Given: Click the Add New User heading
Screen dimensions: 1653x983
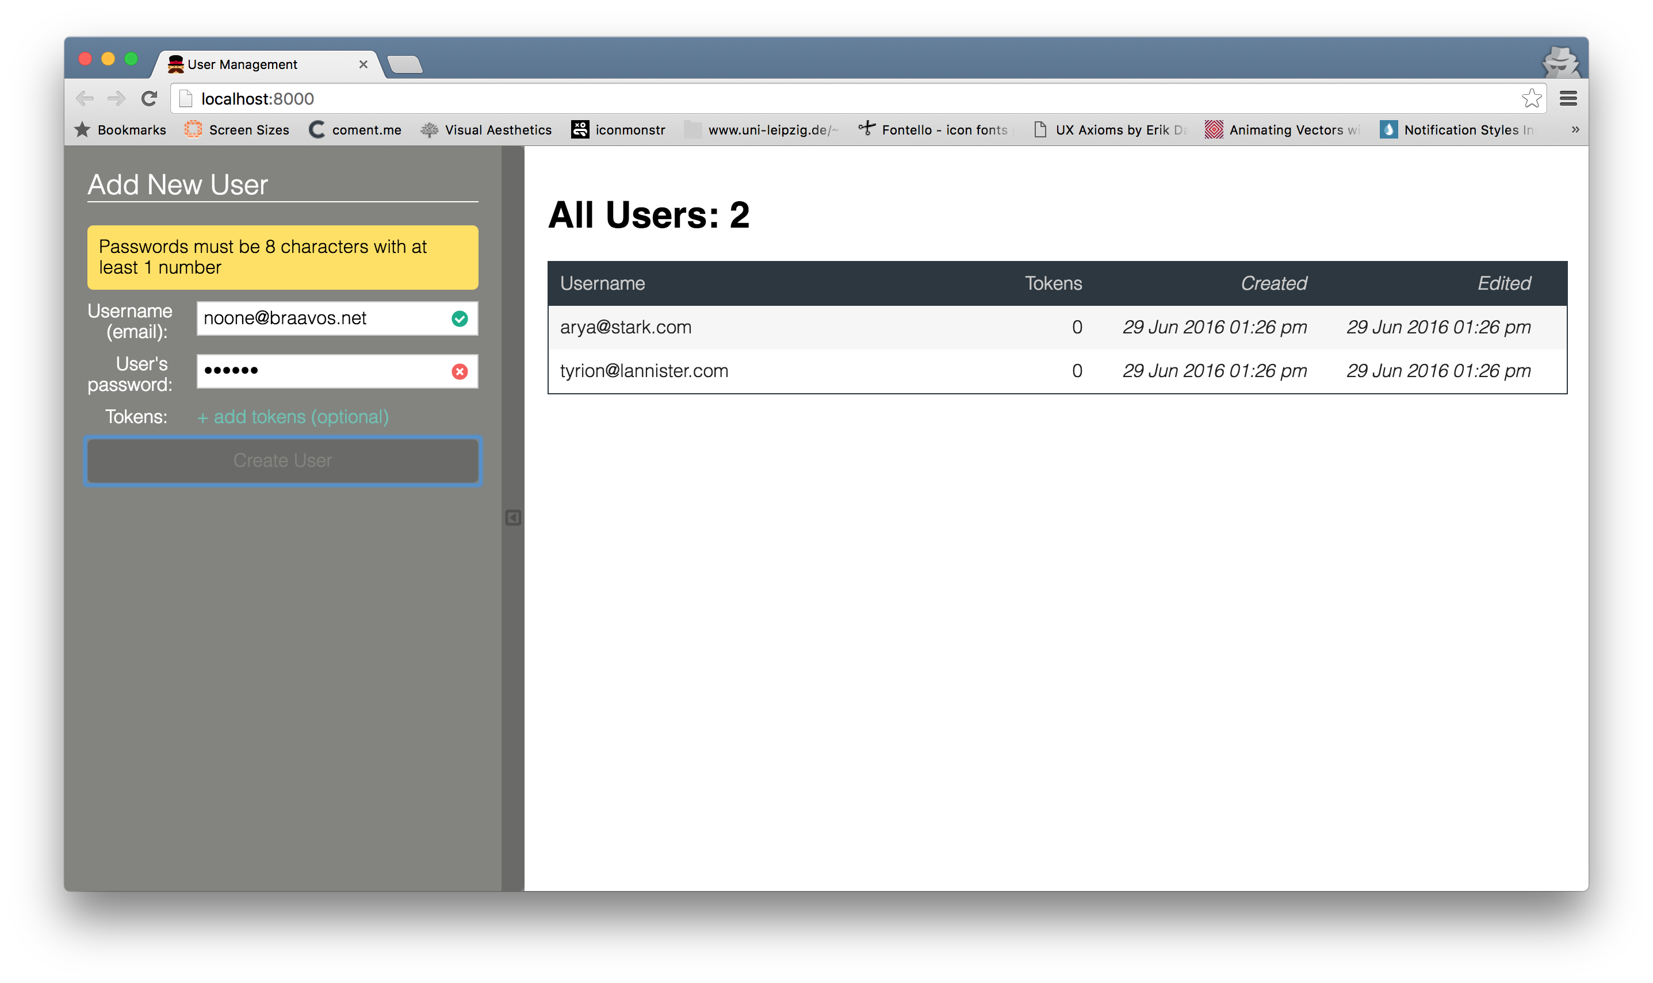Looking at the screenshot, I should (178, 184).
